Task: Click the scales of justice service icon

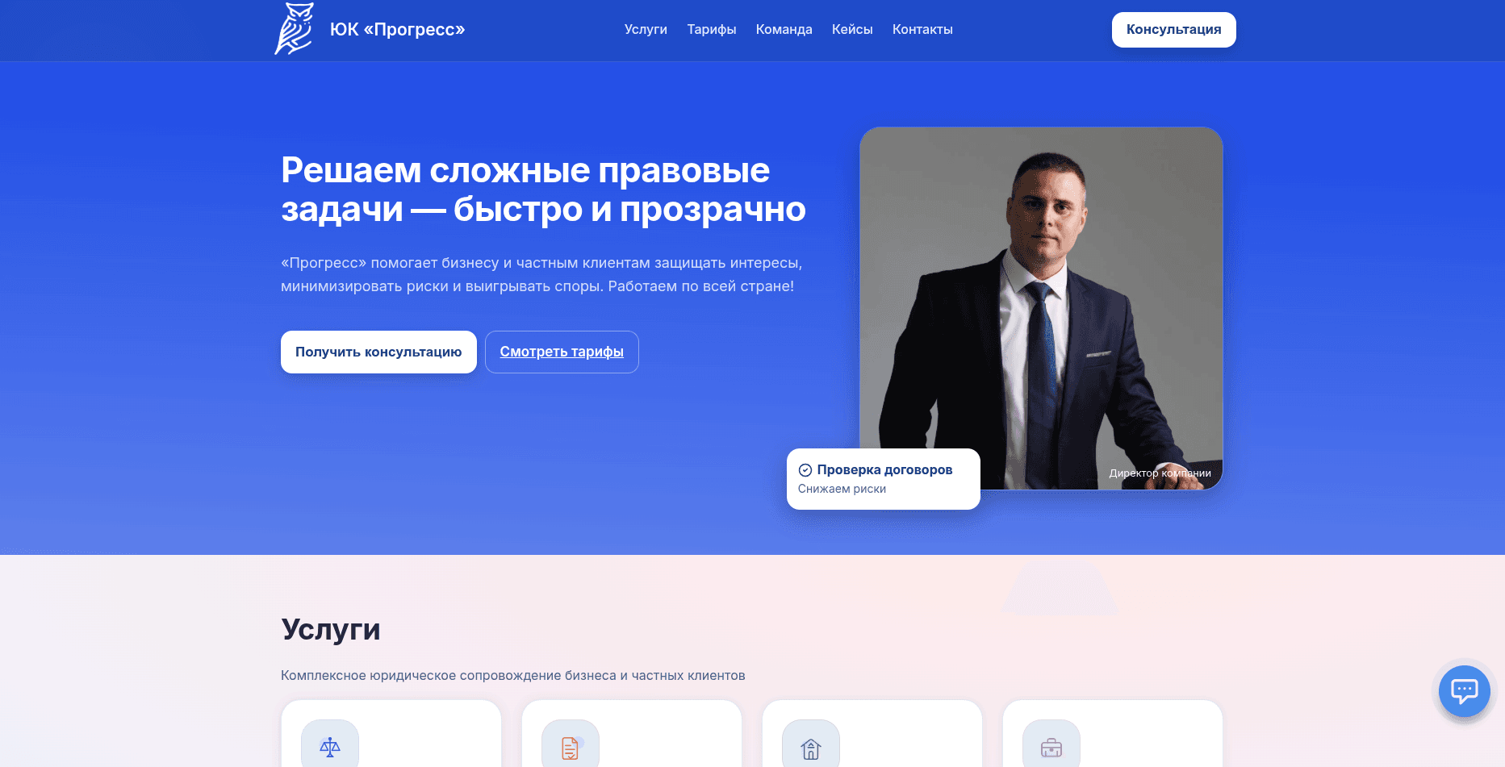Action: [x=330, y=747]
